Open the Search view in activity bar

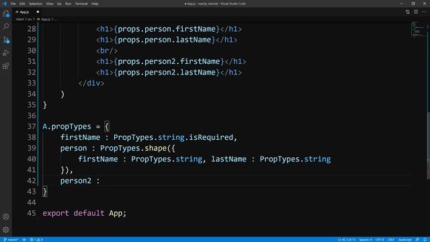pyautogui.click(x=6, y=27)
